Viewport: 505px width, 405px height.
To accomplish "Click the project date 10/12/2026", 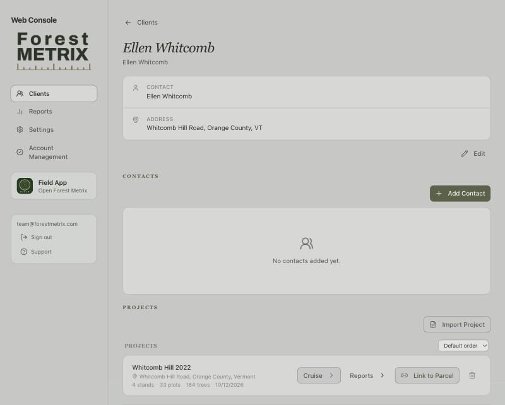I will click(x=229, y=385).
